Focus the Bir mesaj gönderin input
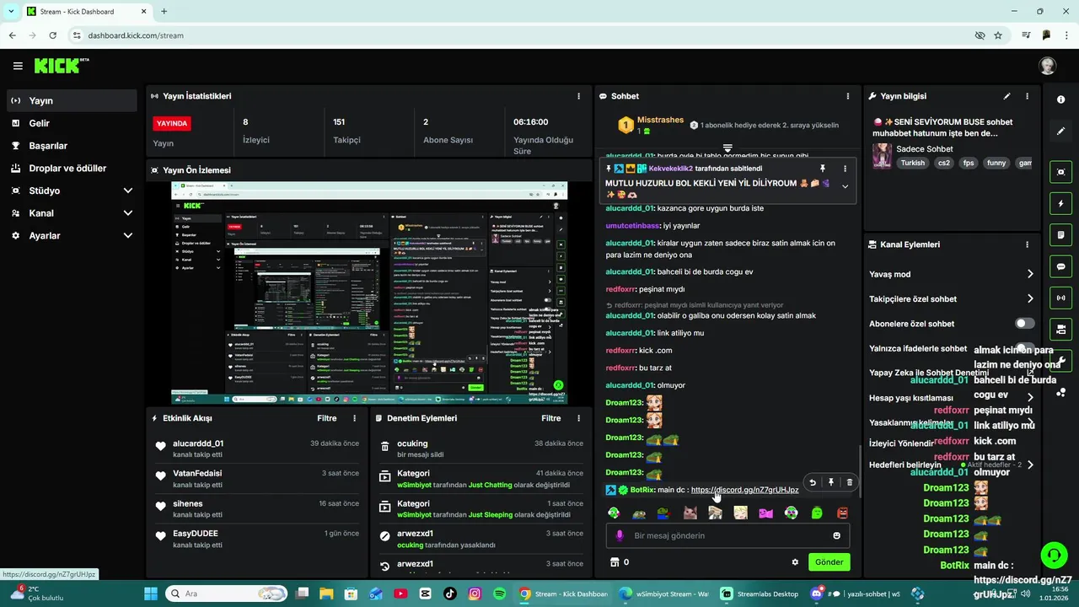The height and width of the screenshot is (607, 1079). (x=729, y=535)
